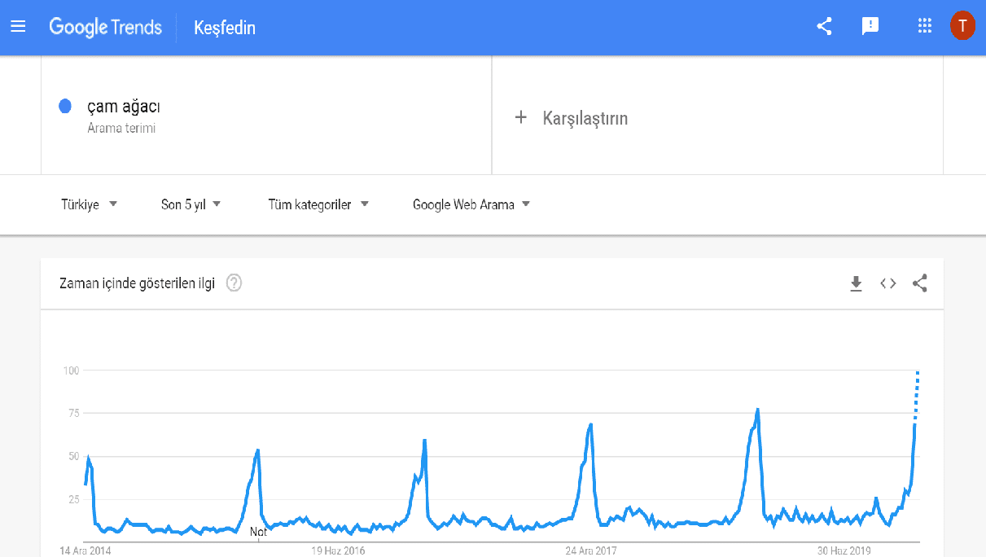Image resolution: width=986 pixels, height=557 pixels.
Task: Open the Google apps grid
Action: (924, 25)
